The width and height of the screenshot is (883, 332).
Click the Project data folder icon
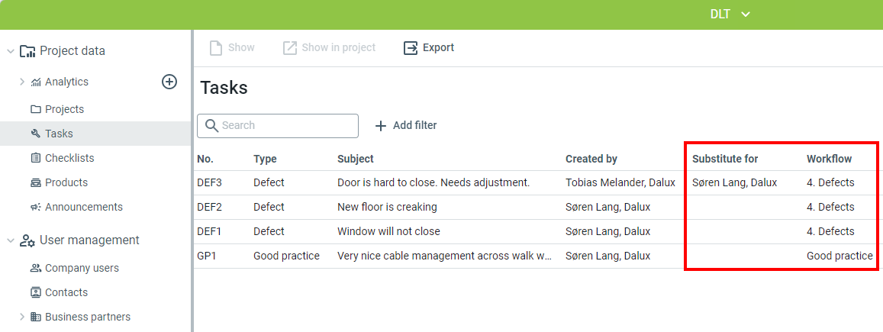[x=27, y=51]
